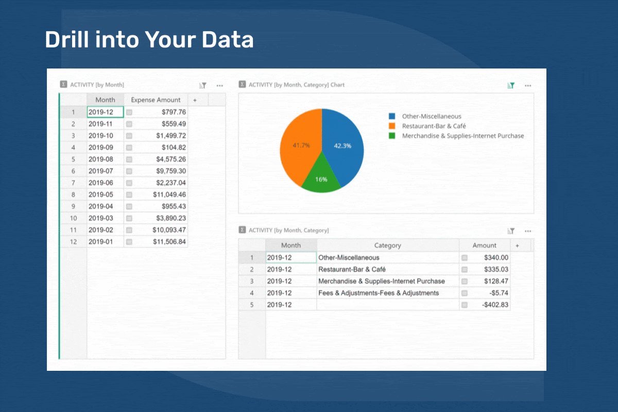Open options for the Month column header

coord(105,99)
